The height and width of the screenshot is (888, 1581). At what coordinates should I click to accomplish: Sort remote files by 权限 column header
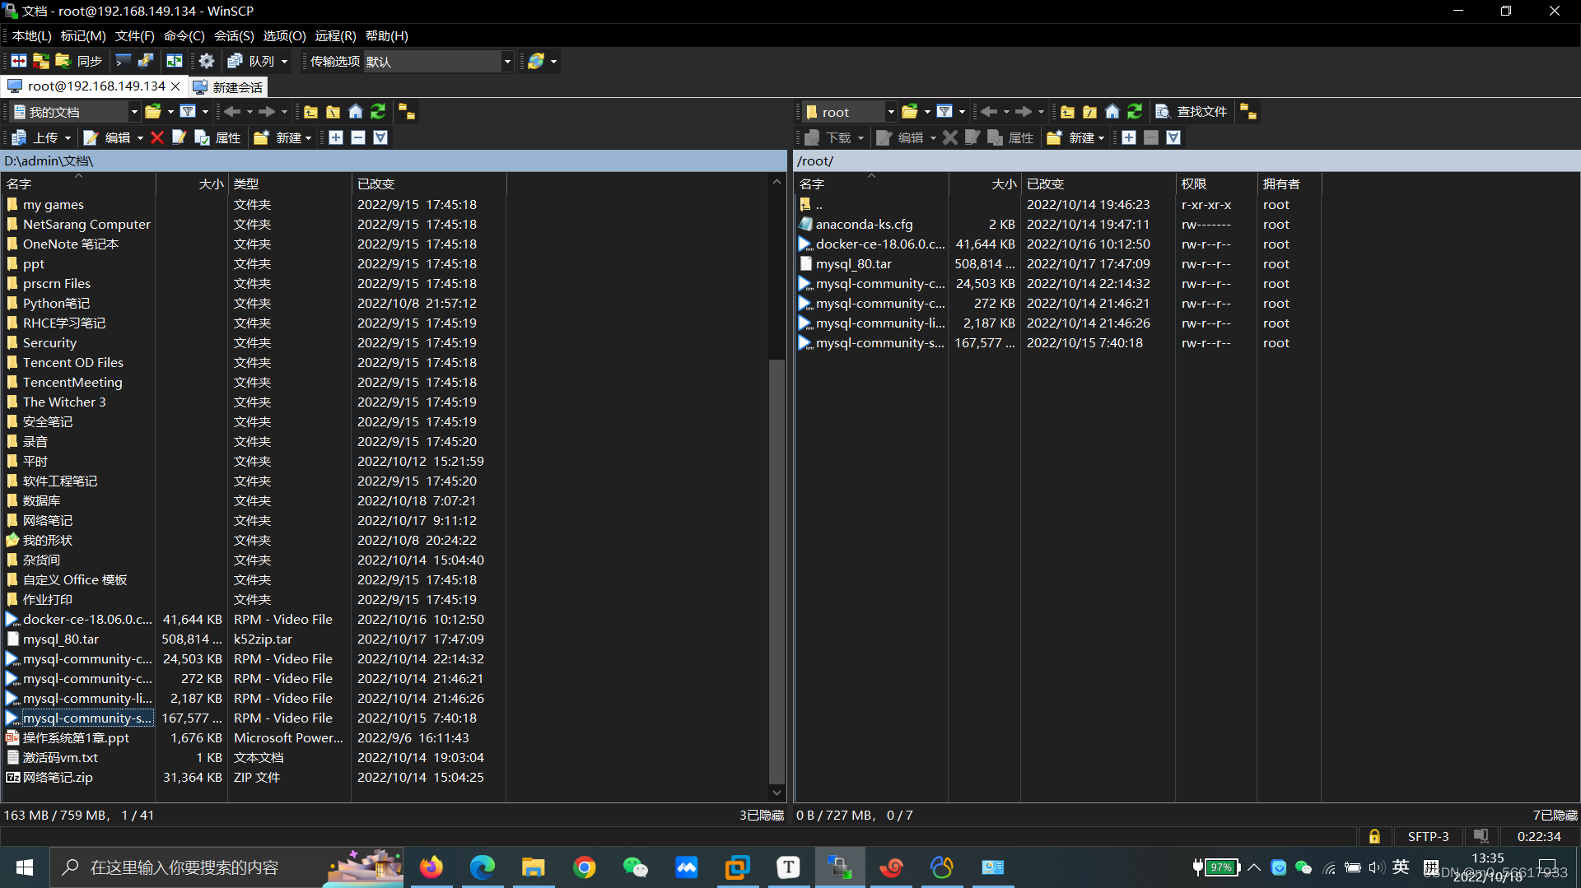[1215, 184]
